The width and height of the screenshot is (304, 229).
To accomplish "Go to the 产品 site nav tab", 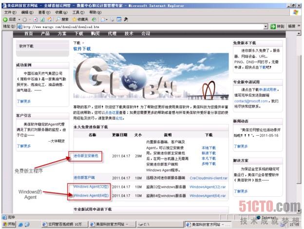I will click(x=45, y=33).
